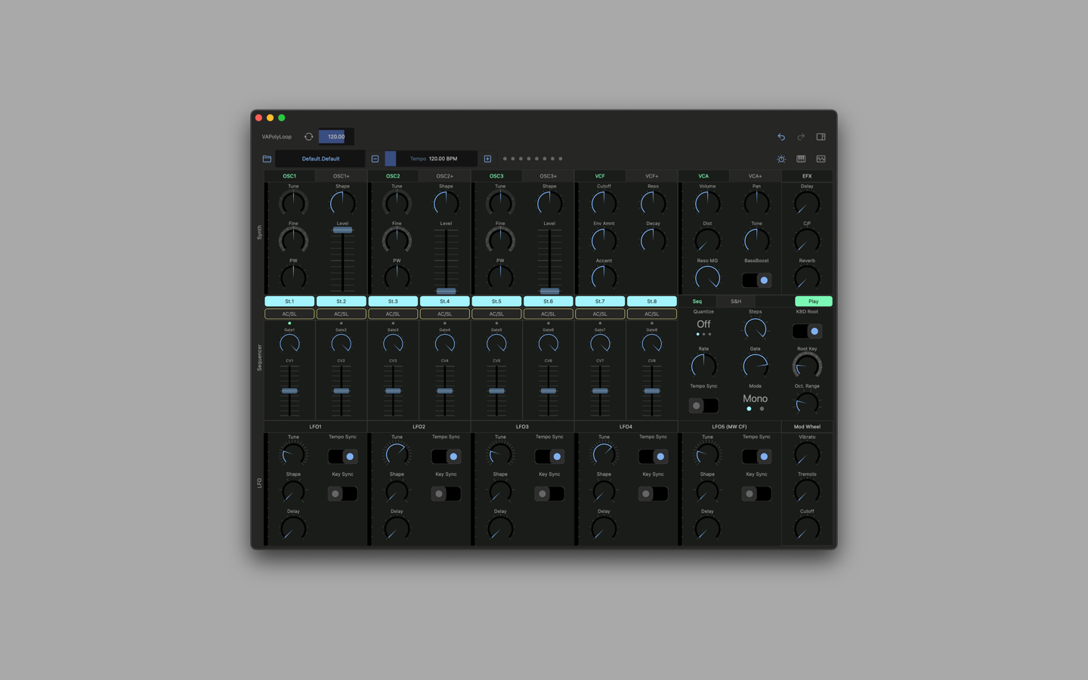This screenshot has height=680, width=1088.
Task: Switch to the OSC2+ tab
Action: tap(445, 176)
